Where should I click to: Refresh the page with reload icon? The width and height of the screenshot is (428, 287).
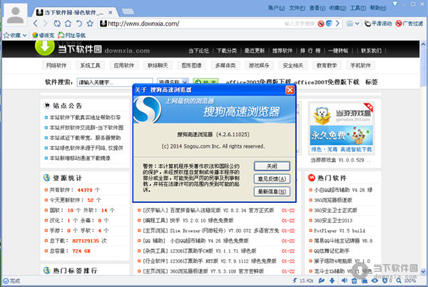57,24
